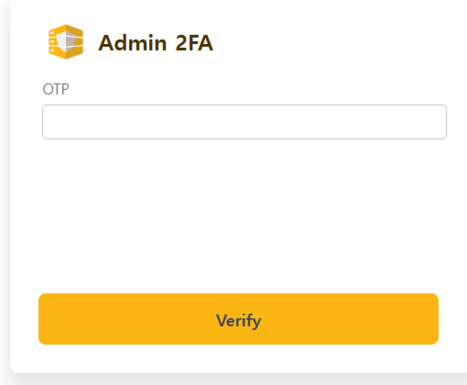467x385 pixels.
Task: Click inside the empty OTP text box
Action: [244, 122]
